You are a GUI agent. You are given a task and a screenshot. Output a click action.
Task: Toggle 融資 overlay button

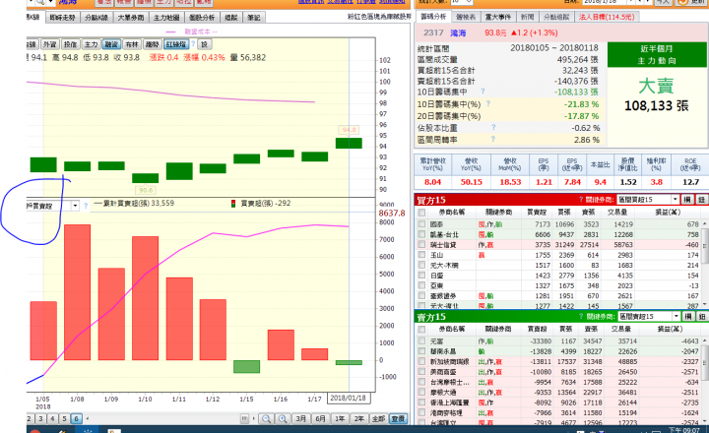click(111, 44)
